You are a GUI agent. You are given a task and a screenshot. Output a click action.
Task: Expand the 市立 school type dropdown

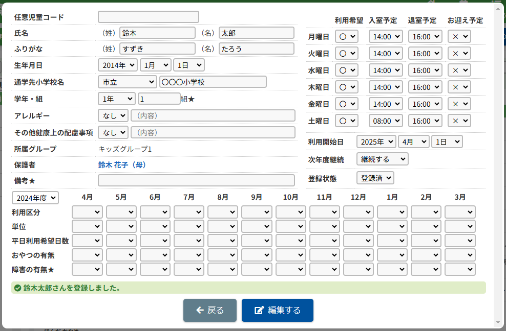click(127, 82)
